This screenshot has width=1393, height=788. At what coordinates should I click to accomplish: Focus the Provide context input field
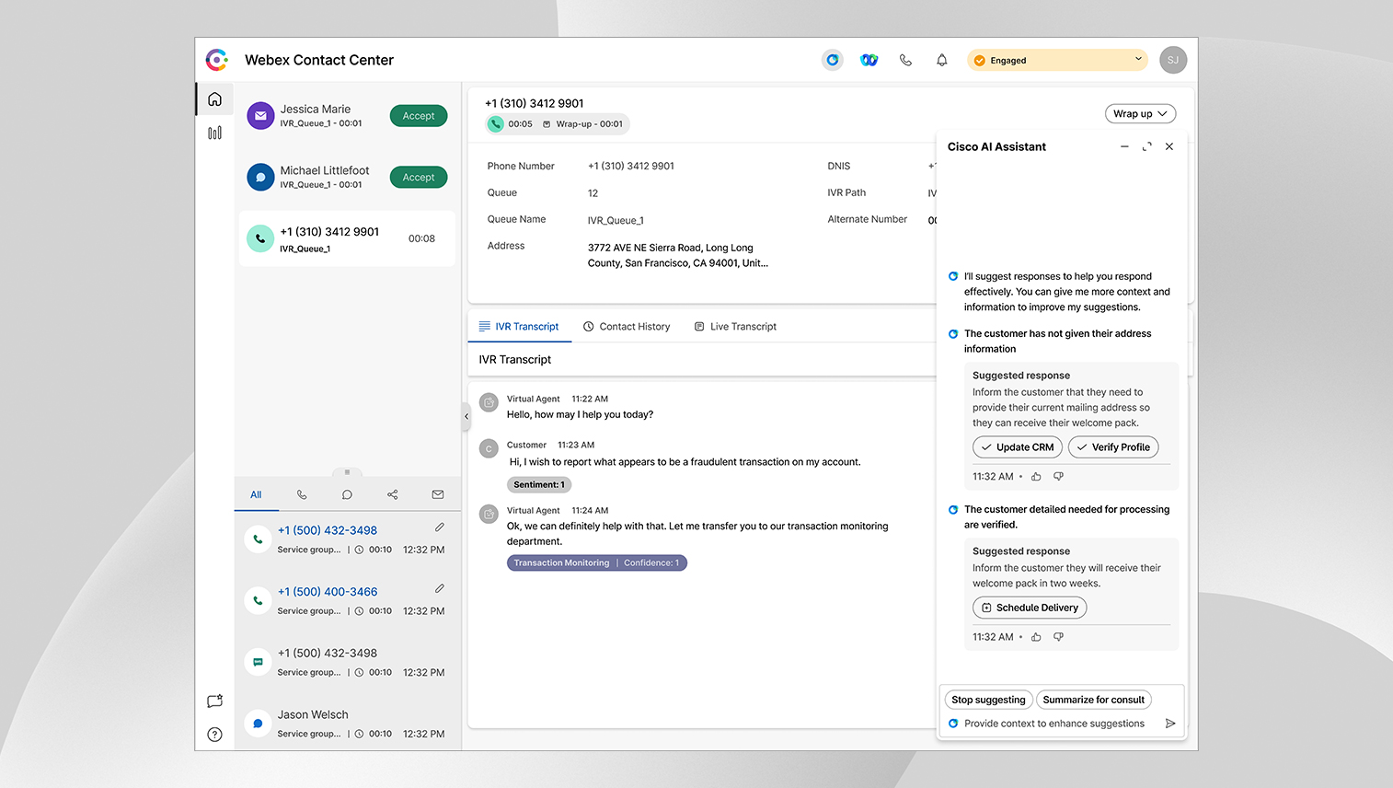coord(1054,724)
